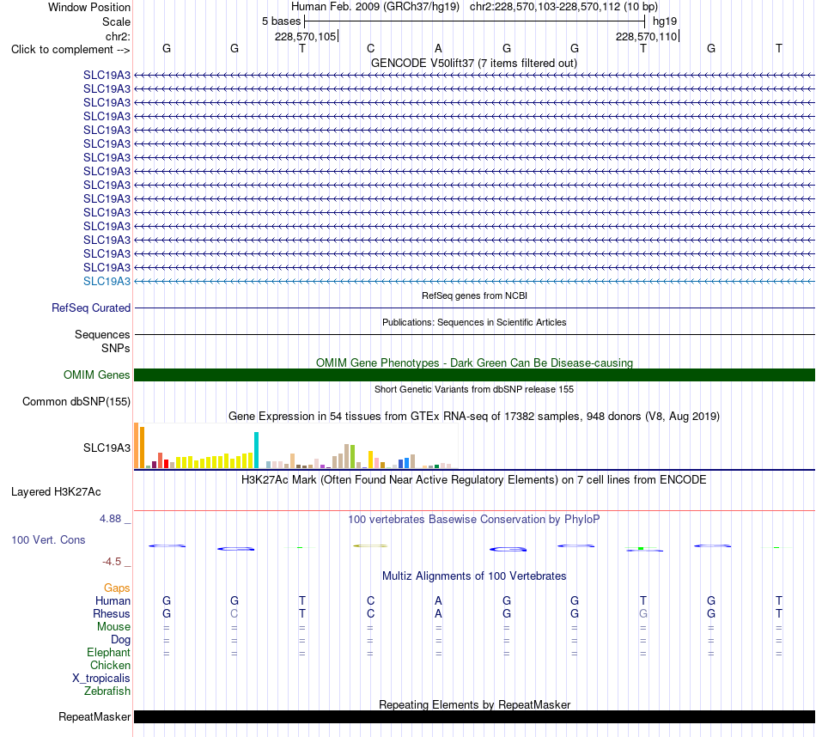This screenshot has width=816, height=737.
Task: Click the grey mismatch G in the Rhesus row
Action: [643, 613]
